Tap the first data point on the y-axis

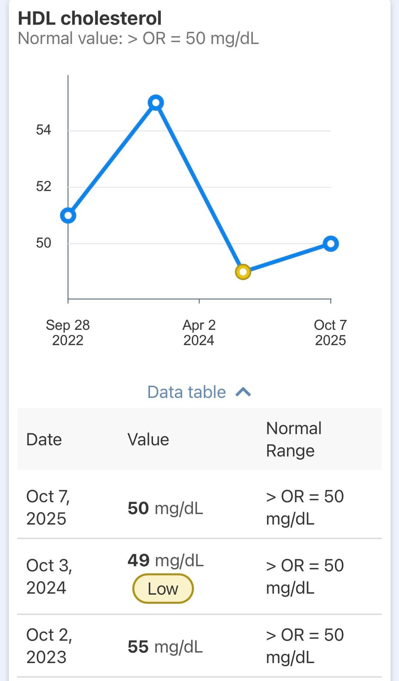coord(68,215)
